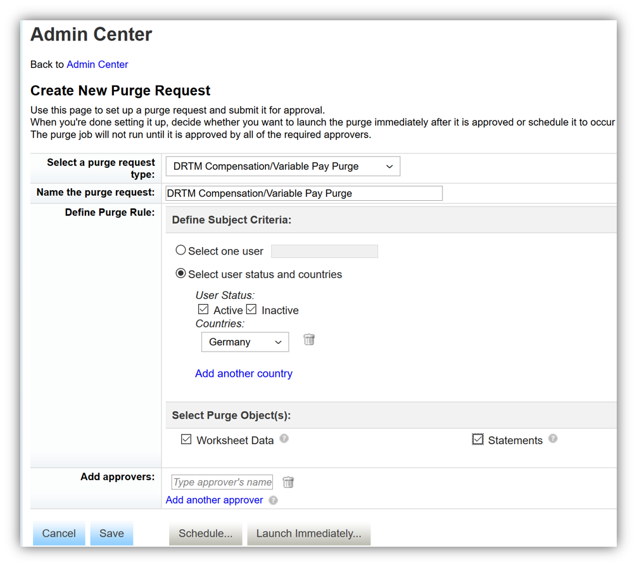Click the Add approvers label

pos(117,477)
